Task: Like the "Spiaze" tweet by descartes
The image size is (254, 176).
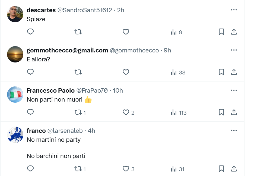Action: point(126,32)
